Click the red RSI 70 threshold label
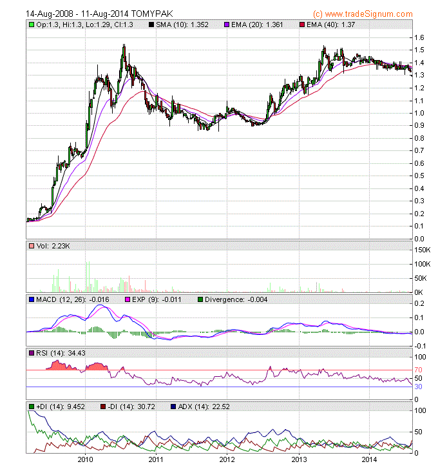Viewport: 438px width, 473px height. (x=418, y=370)
